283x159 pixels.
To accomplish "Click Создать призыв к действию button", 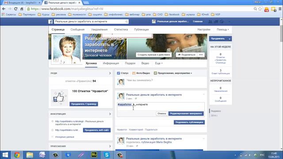I will tap(154, 55).
